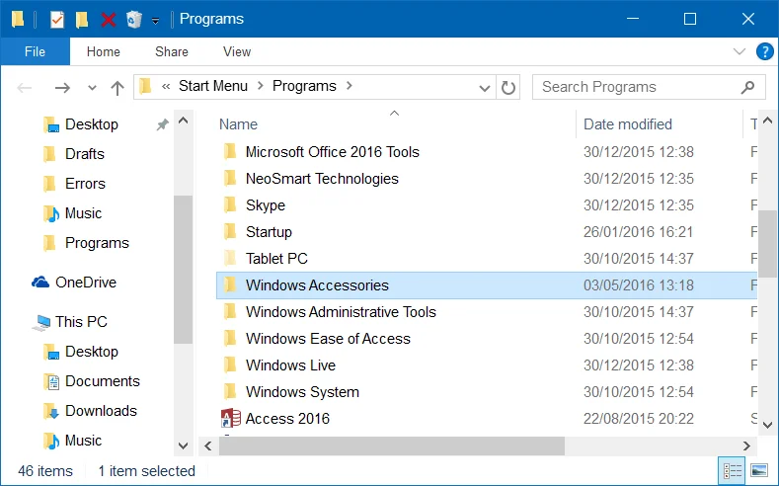
Task: Click the search magnifier icon
Action: 748,88
